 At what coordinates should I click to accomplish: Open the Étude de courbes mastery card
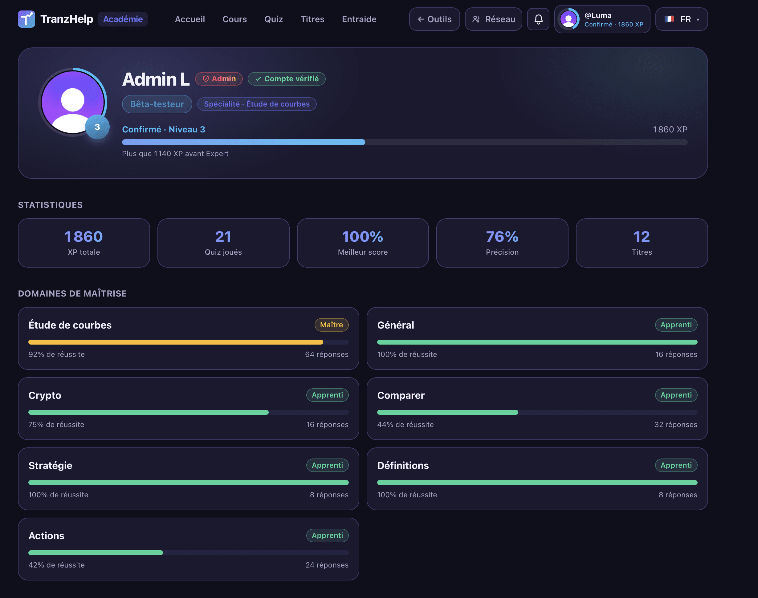point(189,338)
